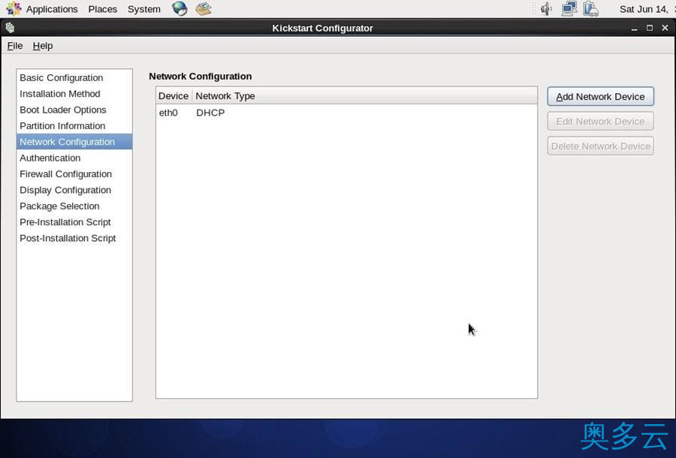Screen dimensions: 676x458
Task: Launch the web browser globe icon
Action: point(180,8)
